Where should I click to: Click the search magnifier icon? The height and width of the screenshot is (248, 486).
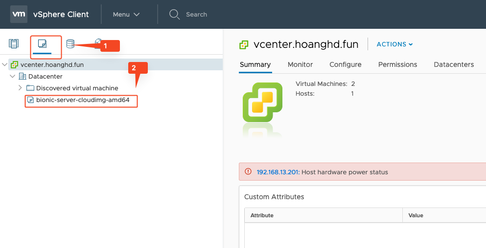(175, 14)
